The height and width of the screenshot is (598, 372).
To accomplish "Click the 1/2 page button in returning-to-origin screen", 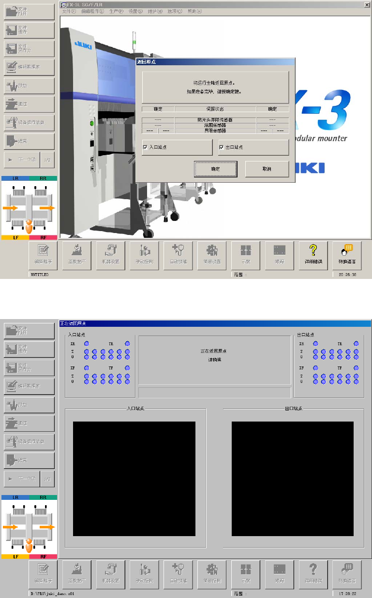I will (x=47, y=479).
